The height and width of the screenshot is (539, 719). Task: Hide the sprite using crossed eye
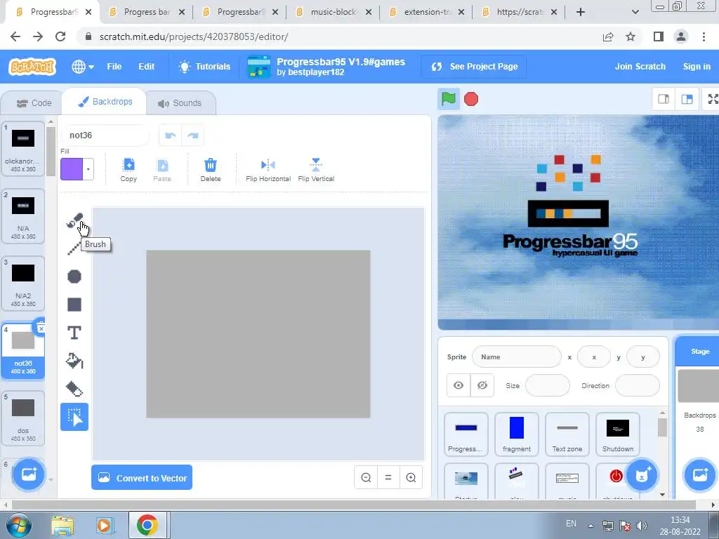point(482,385)
